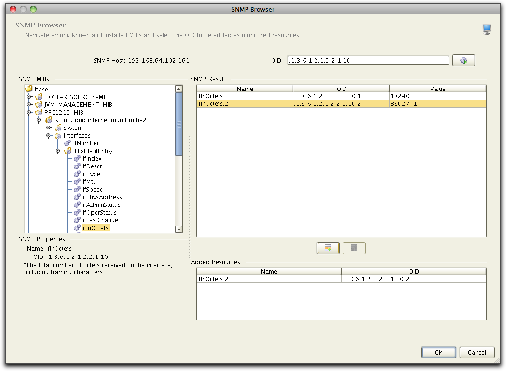Click Added Resources OID column header

tap(414, 271)
